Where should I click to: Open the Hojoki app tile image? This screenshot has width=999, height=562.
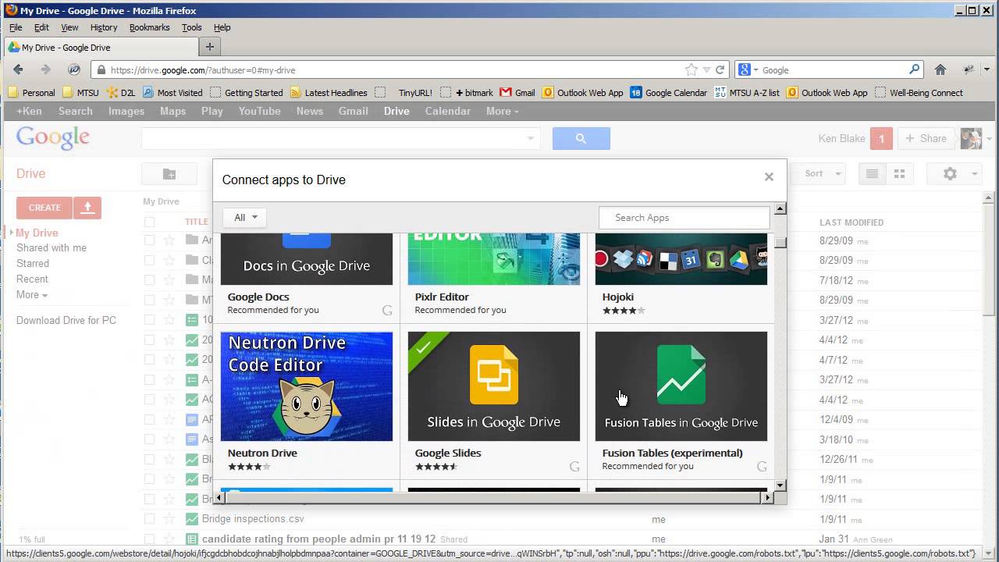pyautogui.click(x=681, y=258)
